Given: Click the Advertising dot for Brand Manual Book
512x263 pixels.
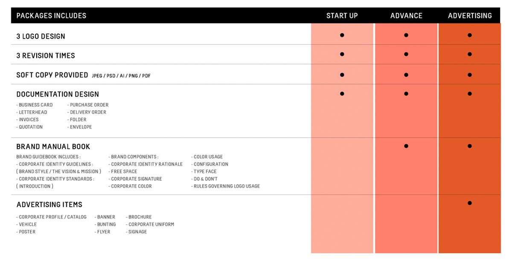Looking at the screenshot, I should tap(470, 146).
